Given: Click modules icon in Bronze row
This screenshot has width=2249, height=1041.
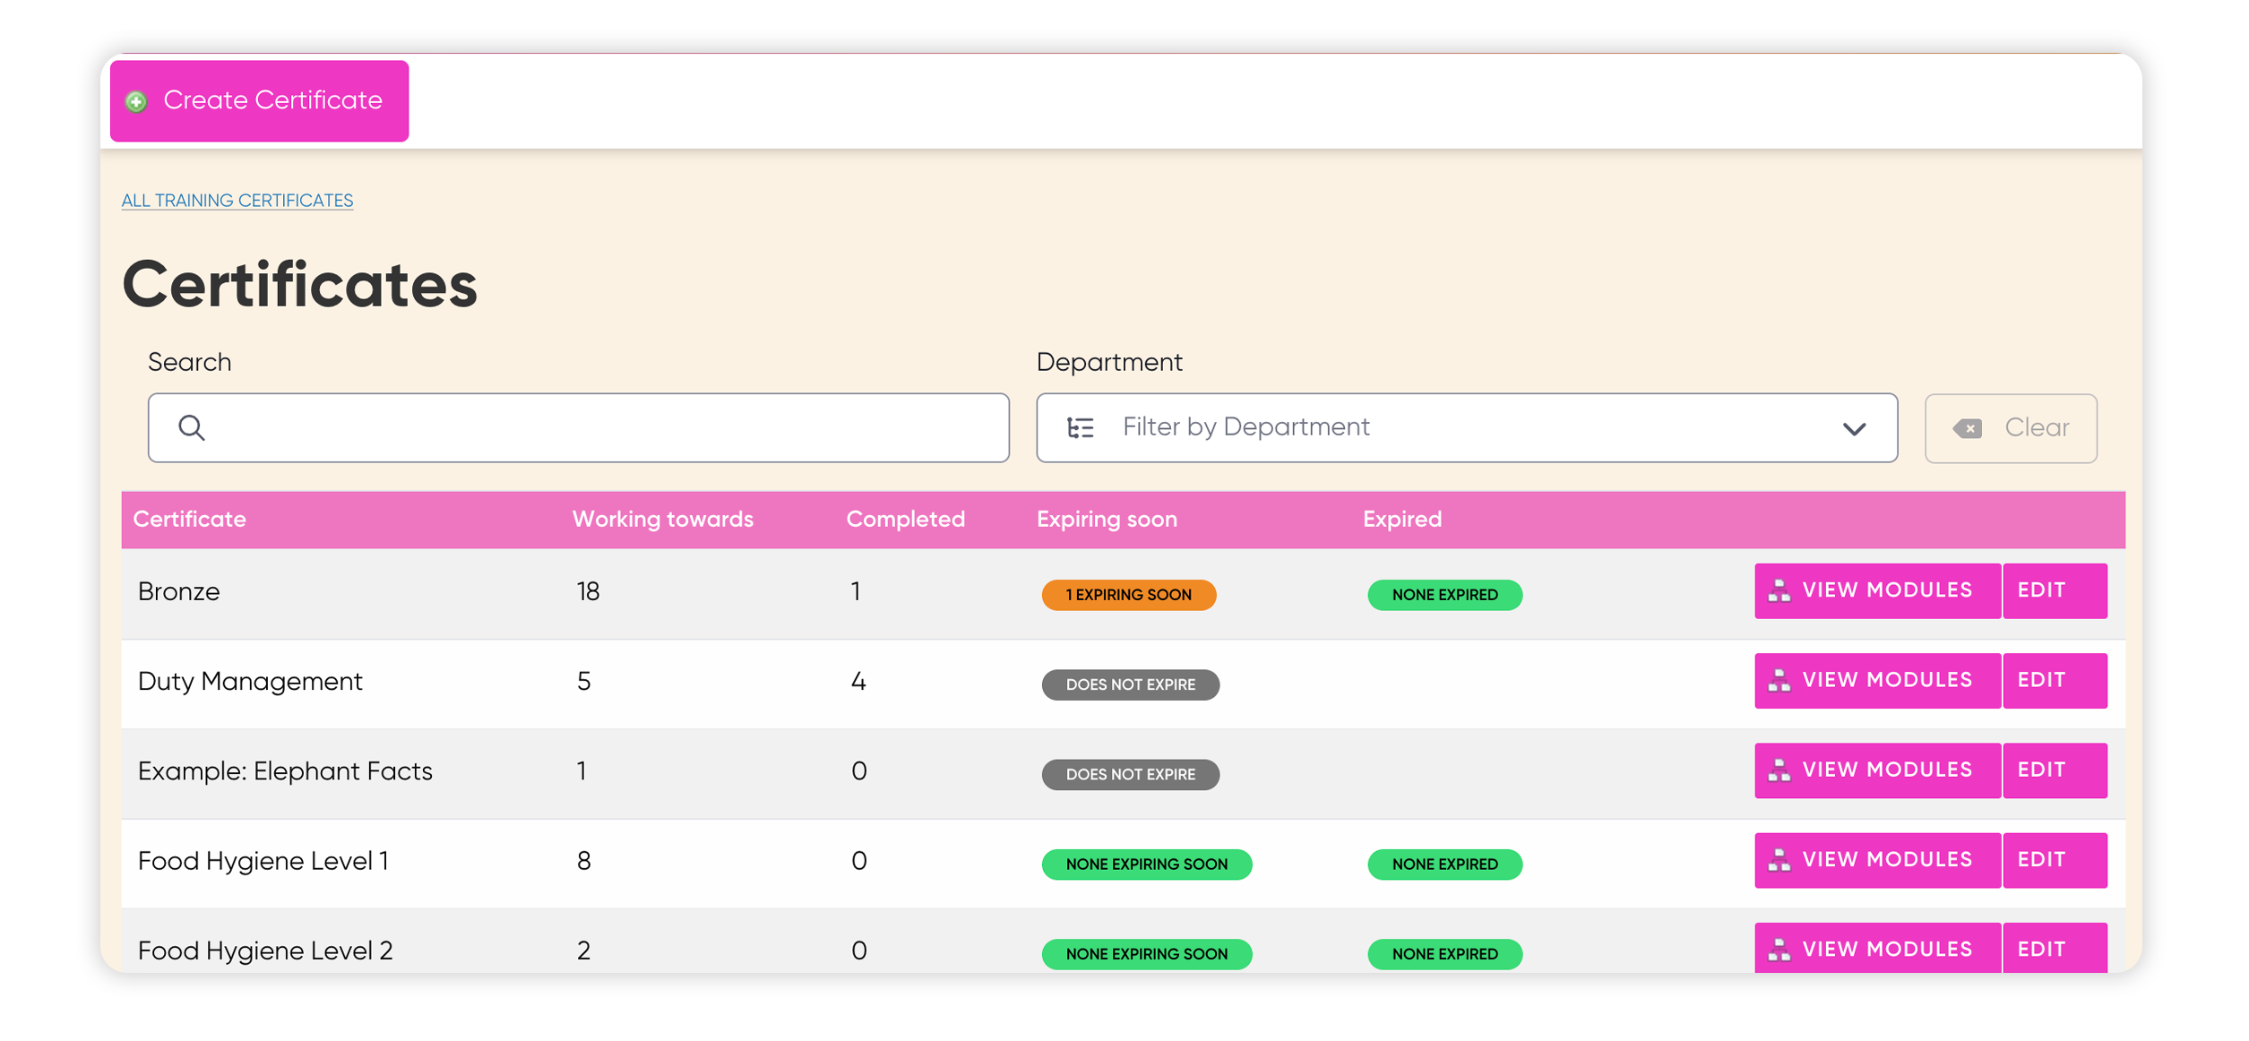Looking at the screenshot, I should pos(1779,590).
